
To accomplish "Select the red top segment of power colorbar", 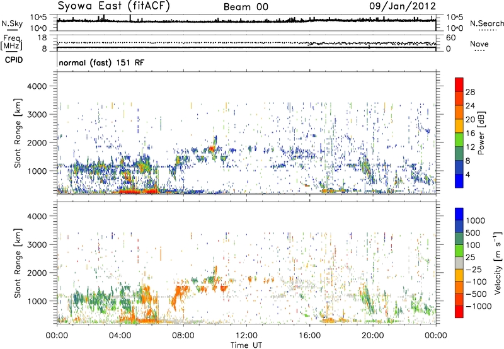I will (x=459, y=84).
